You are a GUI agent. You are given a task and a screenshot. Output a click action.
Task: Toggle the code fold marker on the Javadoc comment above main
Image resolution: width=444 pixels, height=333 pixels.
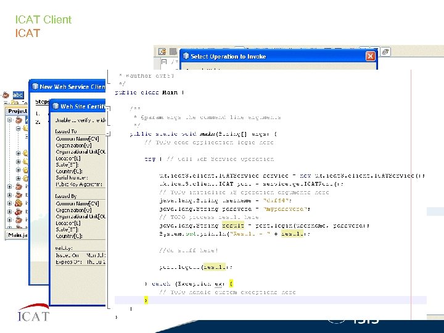pyautogui.click(x=108, y=109)
